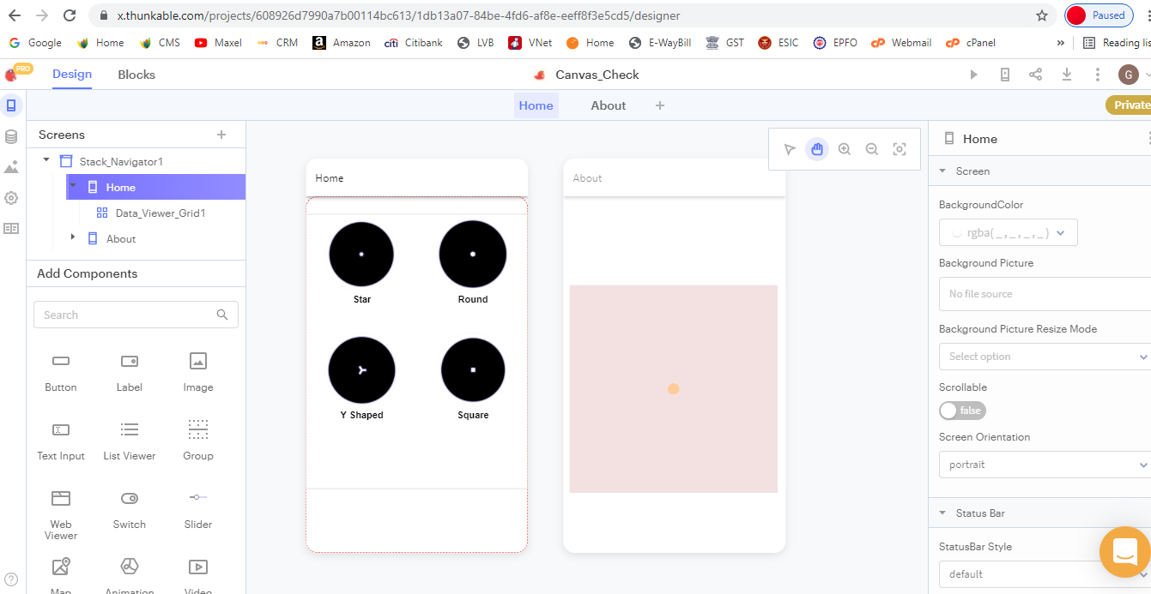This screenshot has width=1151, height=594.
Task: Select the pointer cursor tool on canvas
Action: pyautogui.click(x=790, y=149)
